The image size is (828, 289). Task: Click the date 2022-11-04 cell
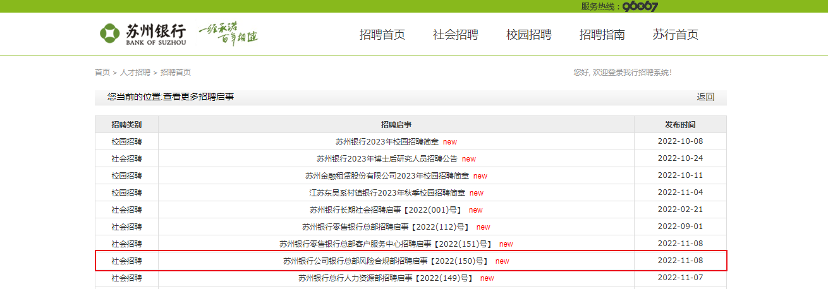(680, 193)
